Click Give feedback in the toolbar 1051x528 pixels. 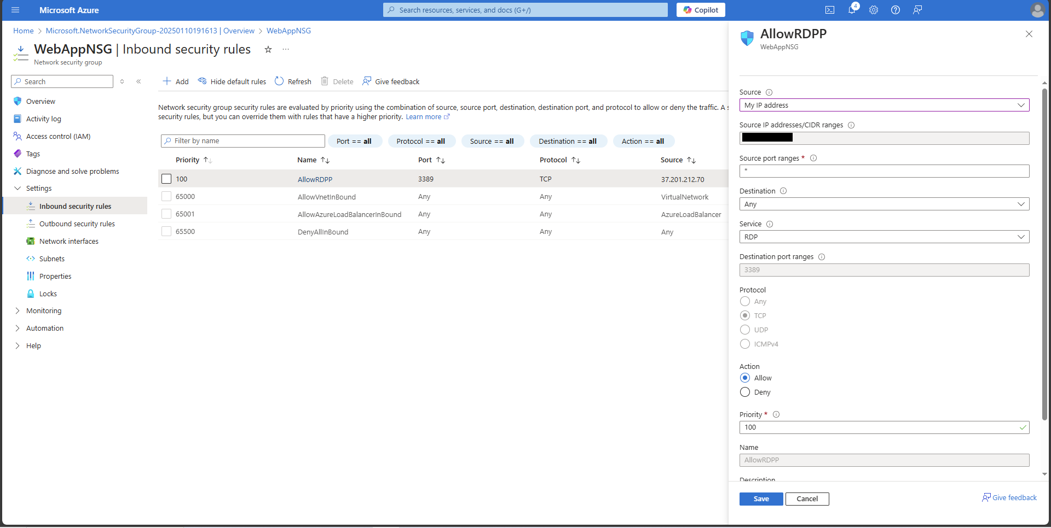click(x=391, y=81)
